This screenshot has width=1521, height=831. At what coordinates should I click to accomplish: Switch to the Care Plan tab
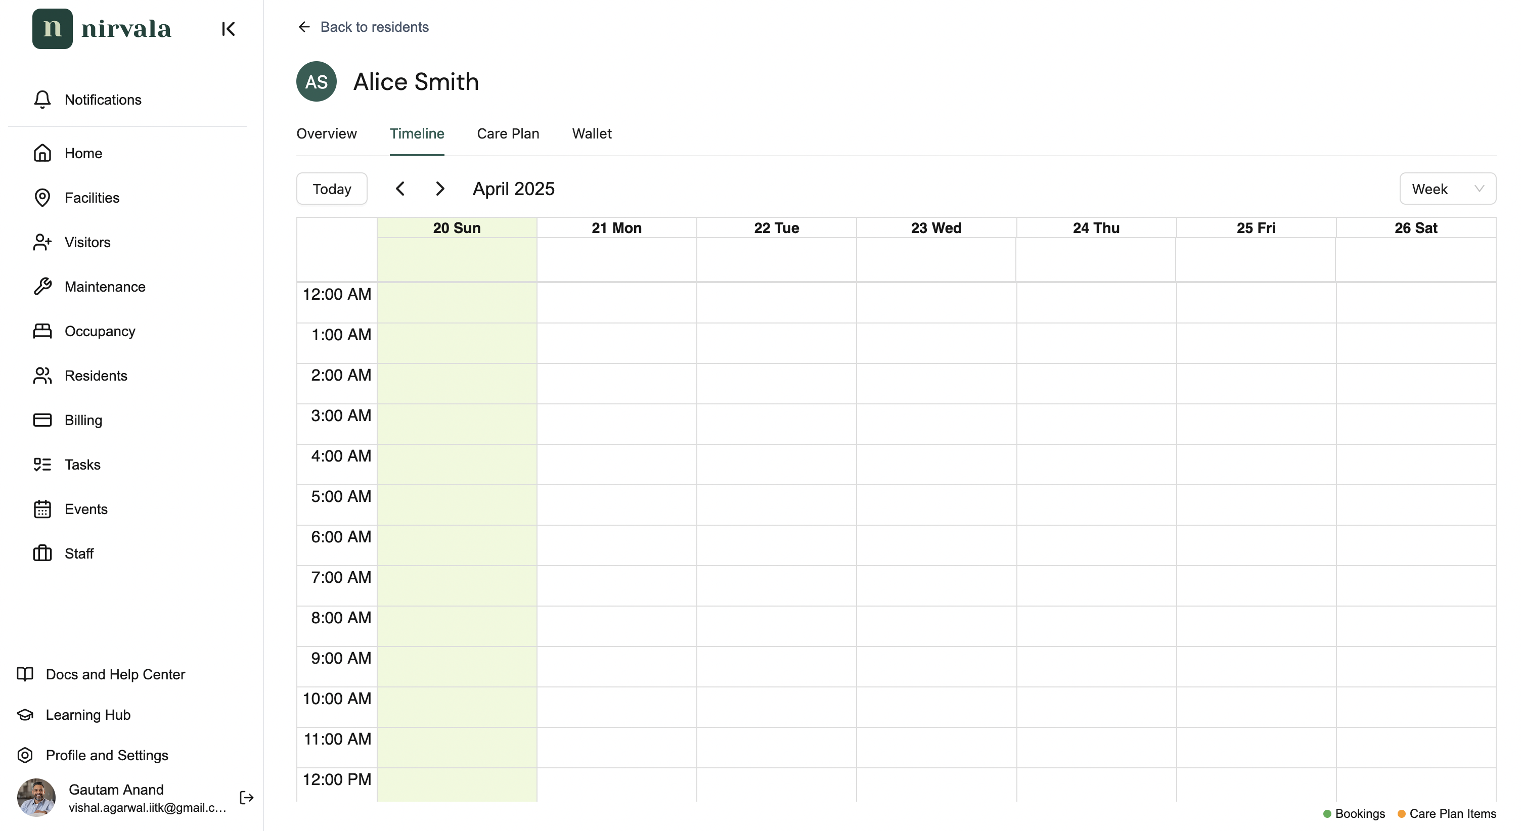coord(508,134)
